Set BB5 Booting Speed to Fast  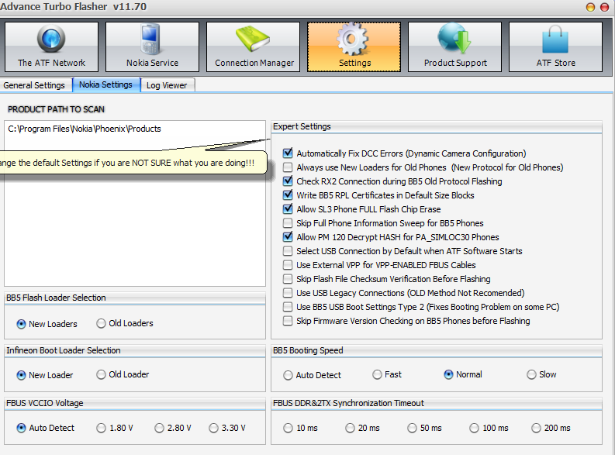378,375
